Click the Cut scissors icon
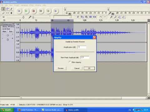 click(78, 17)
